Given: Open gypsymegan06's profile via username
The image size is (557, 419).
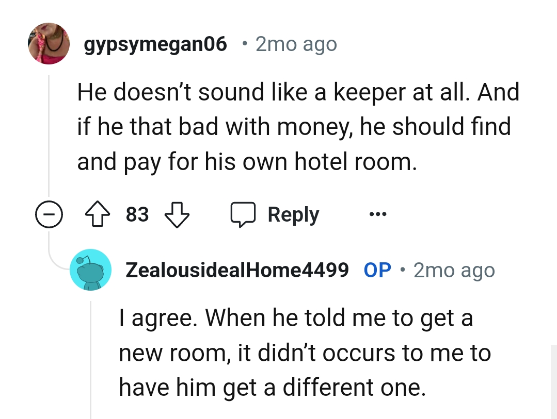Looking at the screenshot, I should 156,43.
